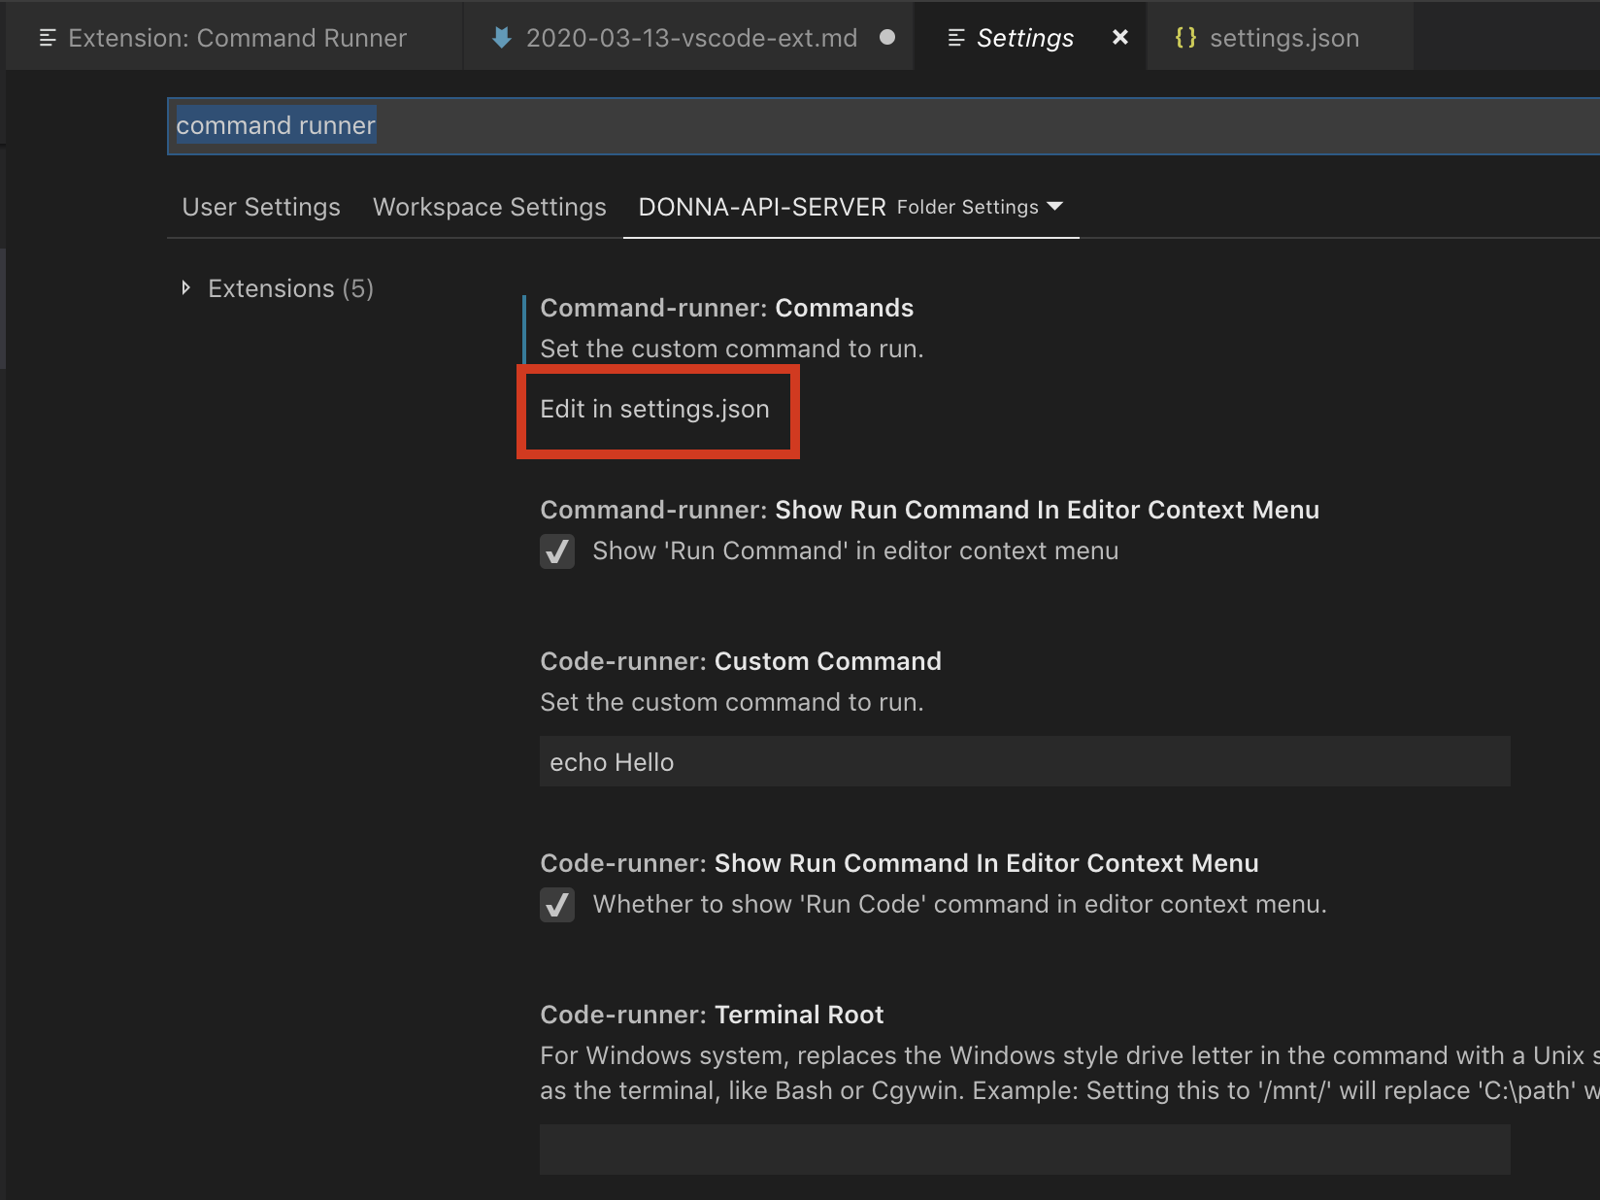Click the preview icon on Extension: Command Runner tab
Image resolution: width=1600 pixels, height=1200 pixels.
pyautogui.click(x=47, y=38)
